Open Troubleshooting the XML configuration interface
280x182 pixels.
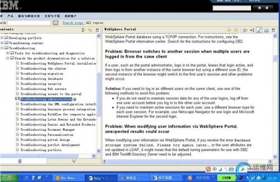(58, 104)
